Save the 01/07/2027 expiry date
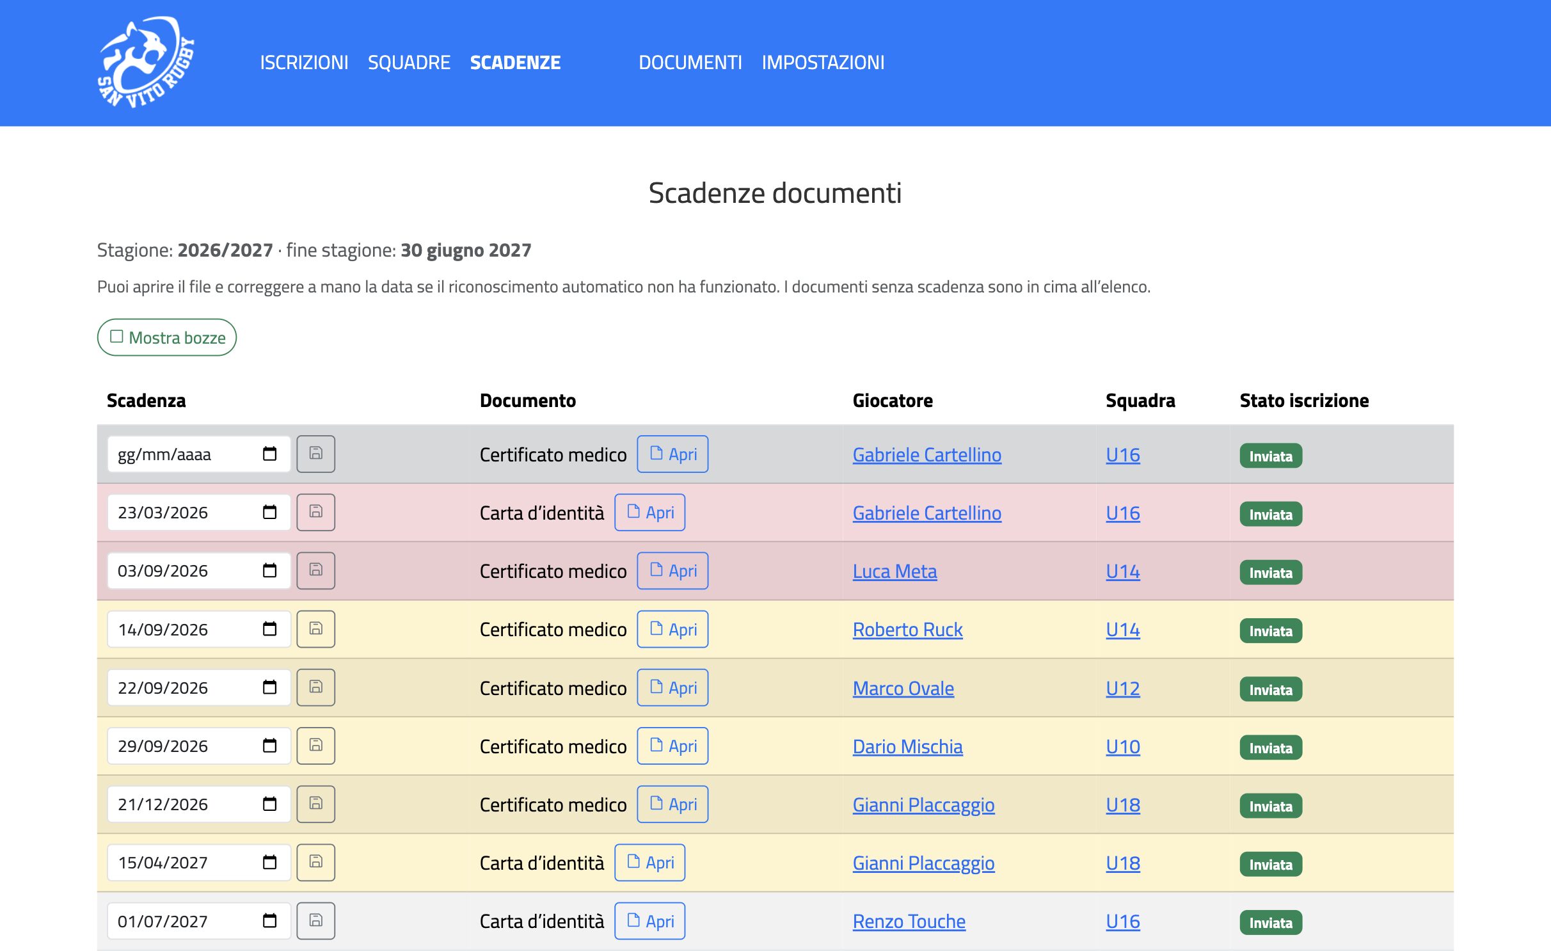Screen dimensions: 1551x951 316,921
